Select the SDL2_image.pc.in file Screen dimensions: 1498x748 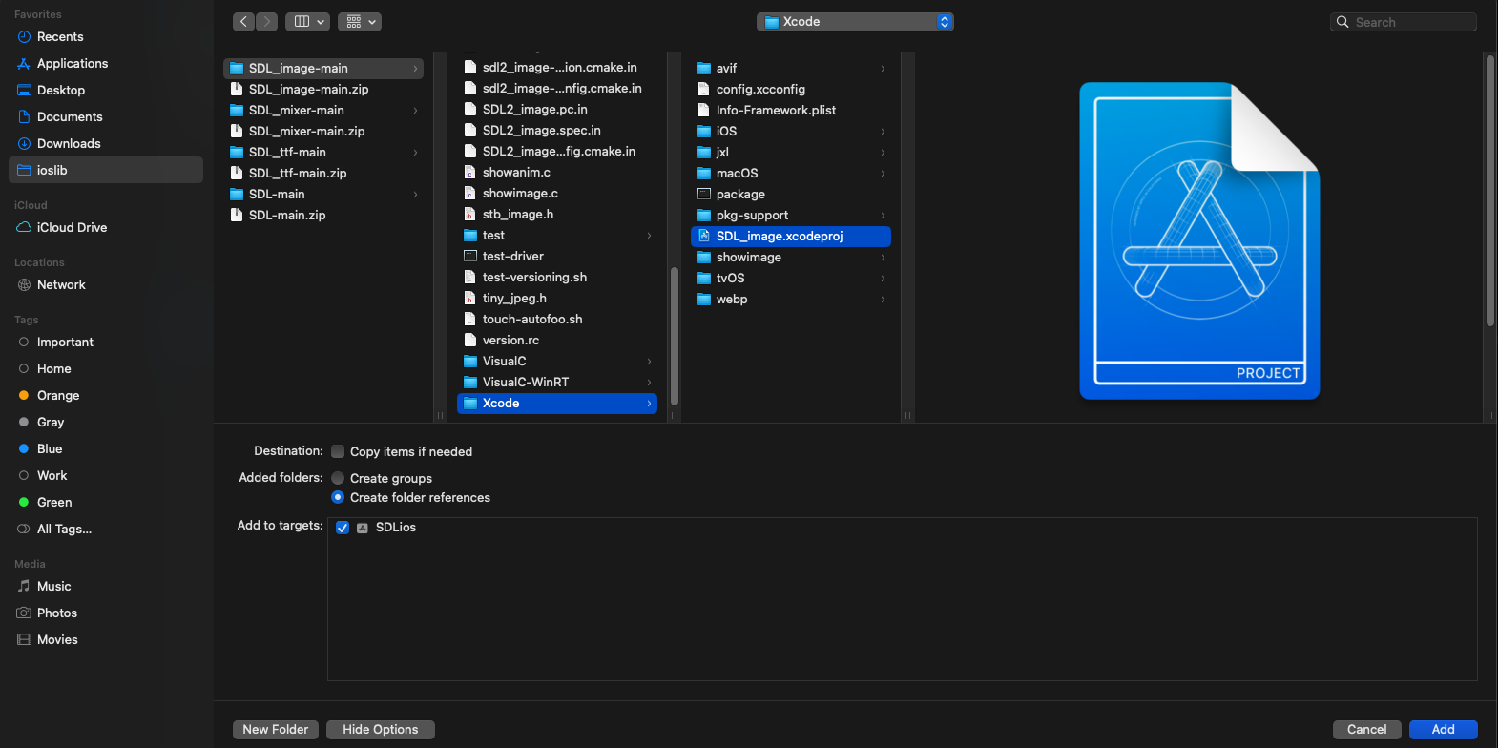[x=557, y=109]
